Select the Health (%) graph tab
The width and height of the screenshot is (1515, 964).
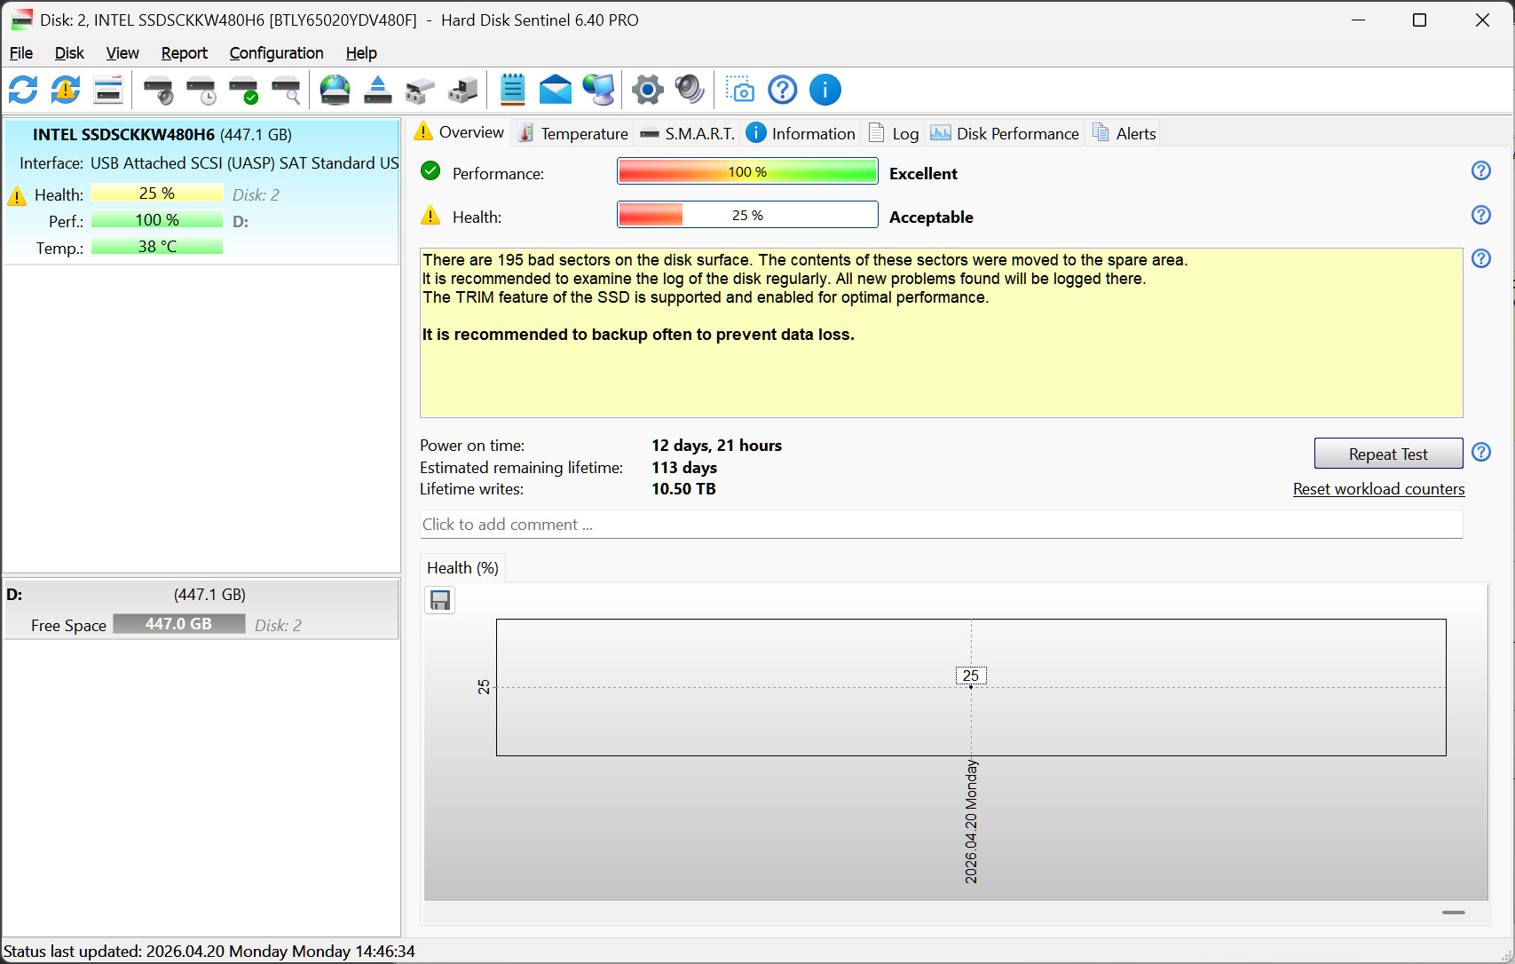(x=462, y=568)
